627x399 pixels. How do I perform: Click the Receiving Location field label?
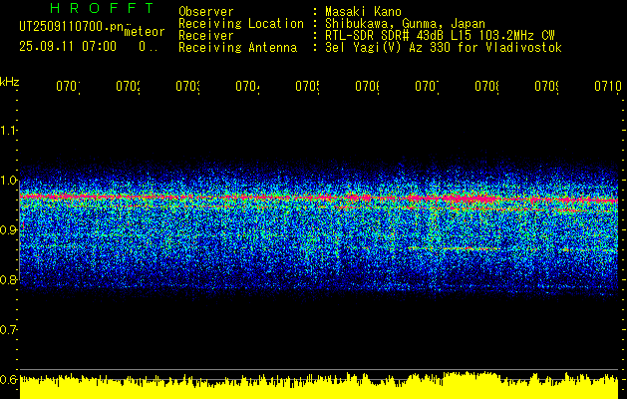(x=241, y=24)
